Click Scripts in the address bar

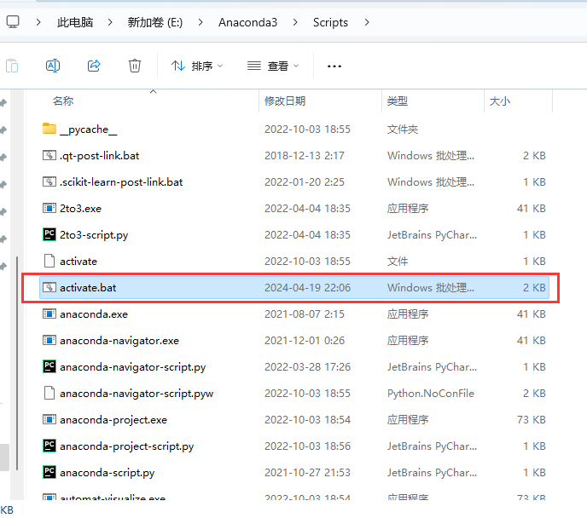pos(330,22)
